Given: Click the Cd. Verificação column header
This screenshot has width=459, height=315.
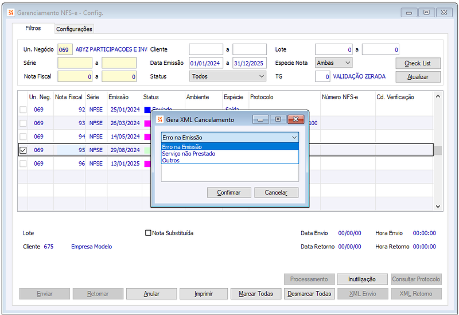Looking at the screenshot, I should point(395,97).
